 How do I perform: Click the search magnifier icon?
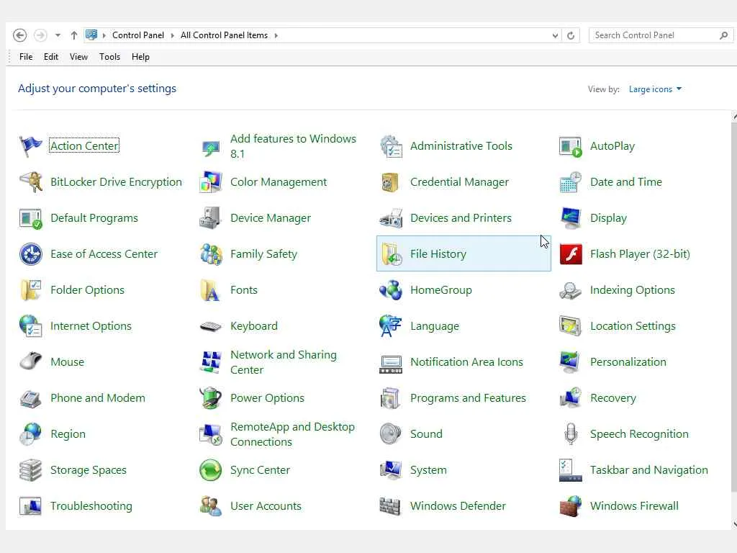[x=724, y=36]
